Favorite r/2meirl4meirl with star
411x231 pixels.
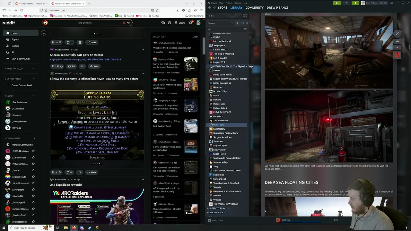tap(33, 158)
